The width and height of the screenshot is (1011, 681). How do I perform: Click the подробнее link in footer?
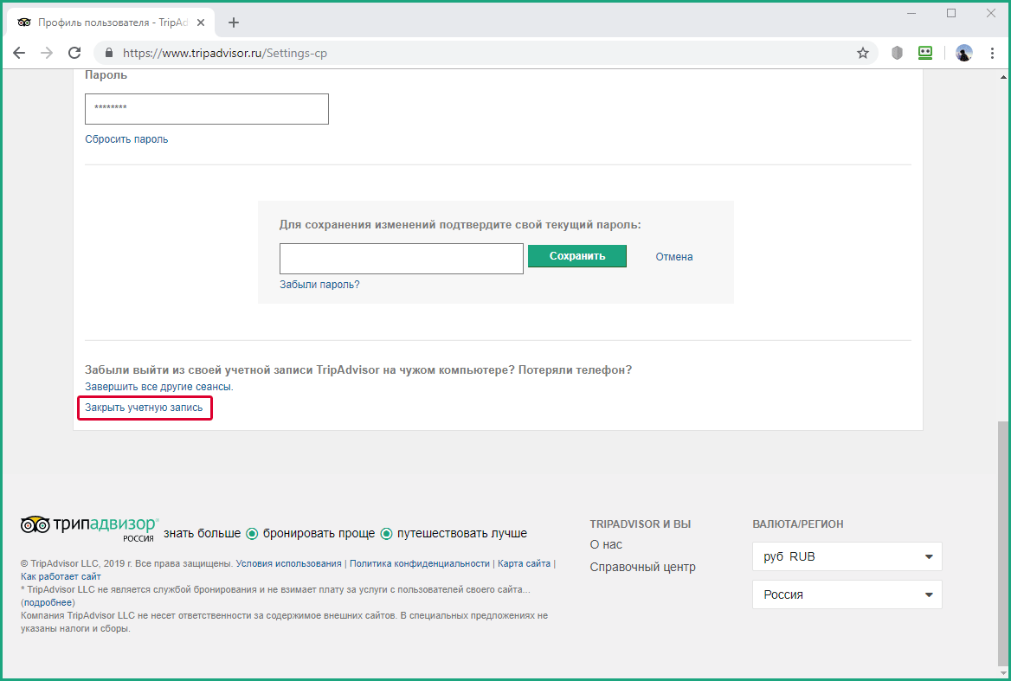49,602
